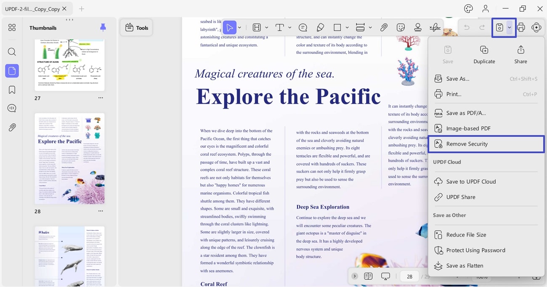Open the search panel in sidebar

pyautogui.click(x=12, y=52)
